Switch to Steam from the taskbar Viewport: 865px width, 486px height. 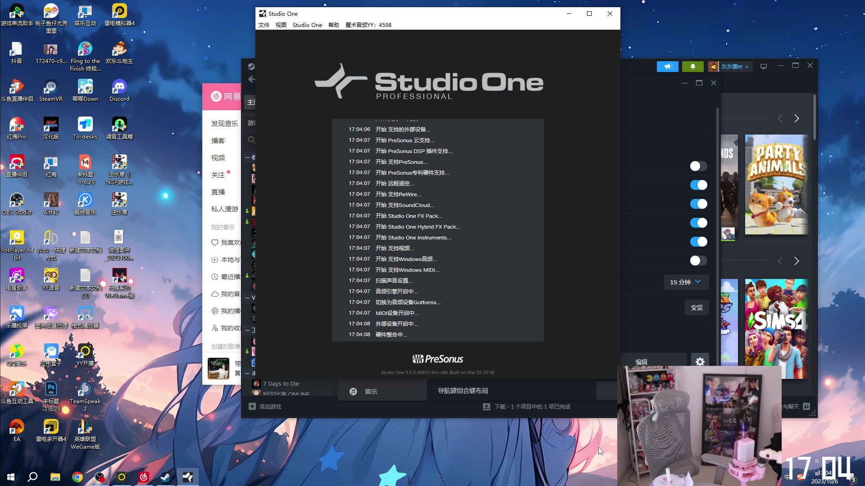point(165,477)
